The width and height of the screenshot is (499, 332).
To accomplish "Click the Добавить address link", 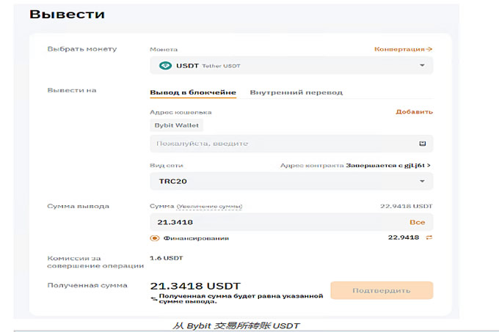I will coord(414,112).
